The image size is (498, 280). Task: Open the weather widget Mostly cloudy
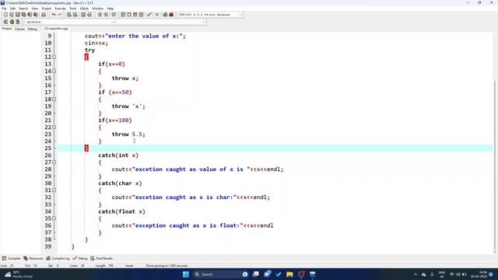[x=19, y=275]
